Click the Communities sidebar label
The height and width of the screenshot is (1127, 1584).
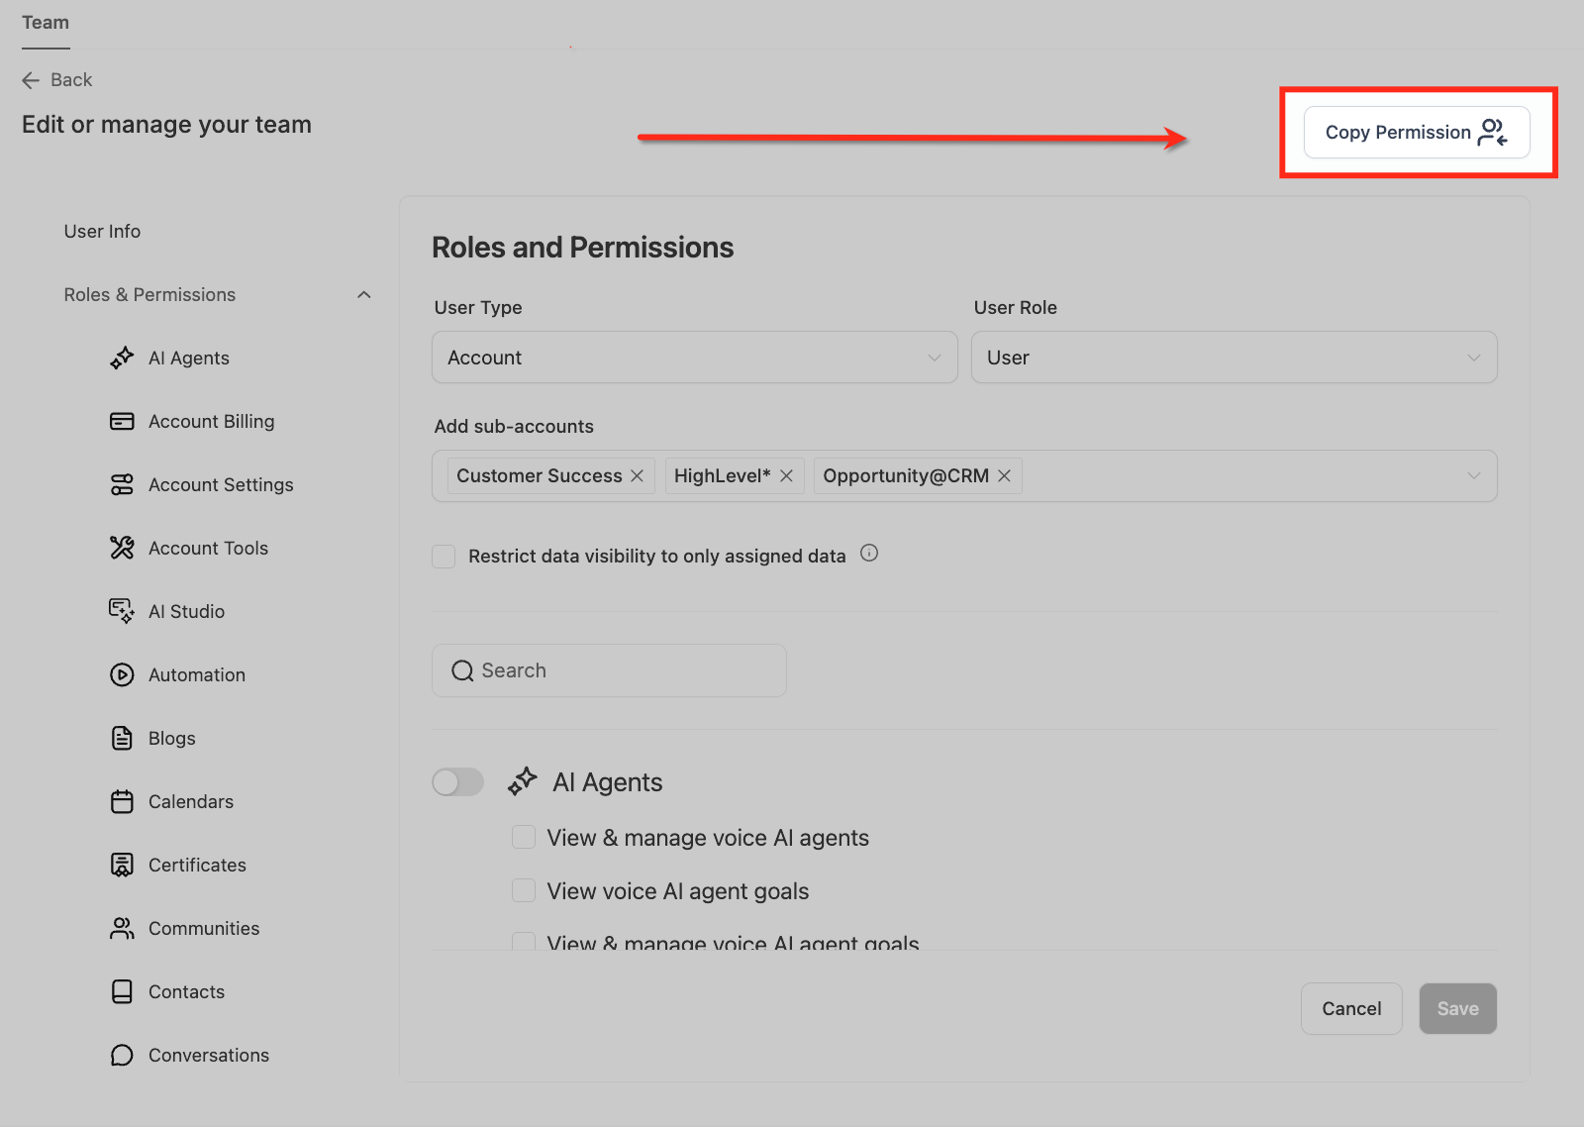click(204, 928)
